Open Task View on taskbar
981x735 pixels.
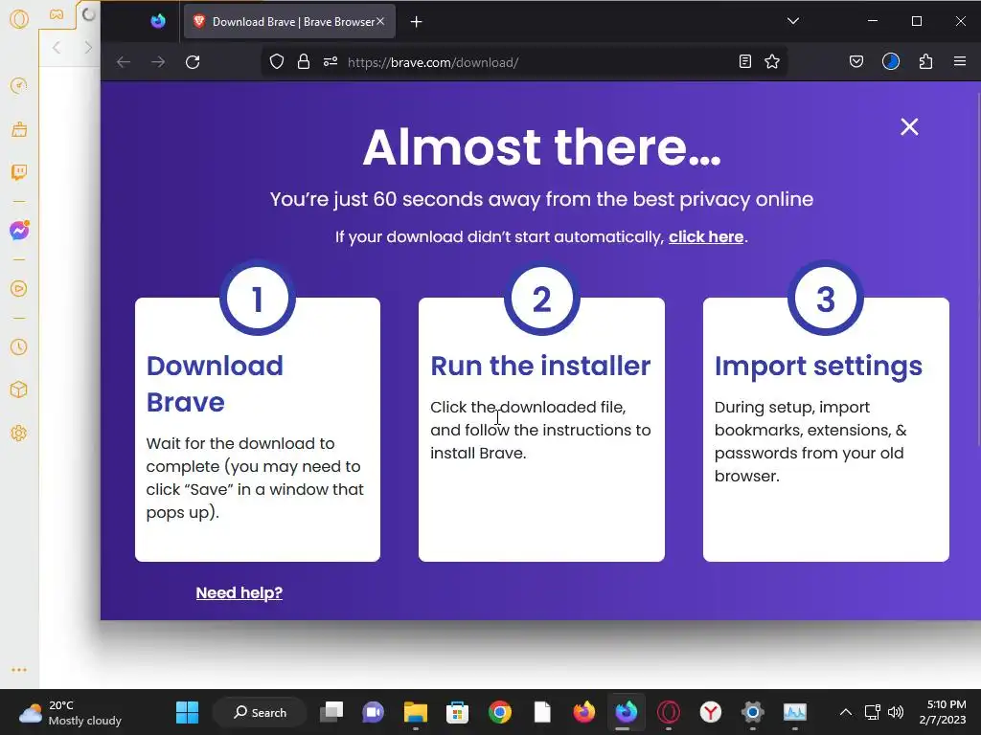coord(331,712)
